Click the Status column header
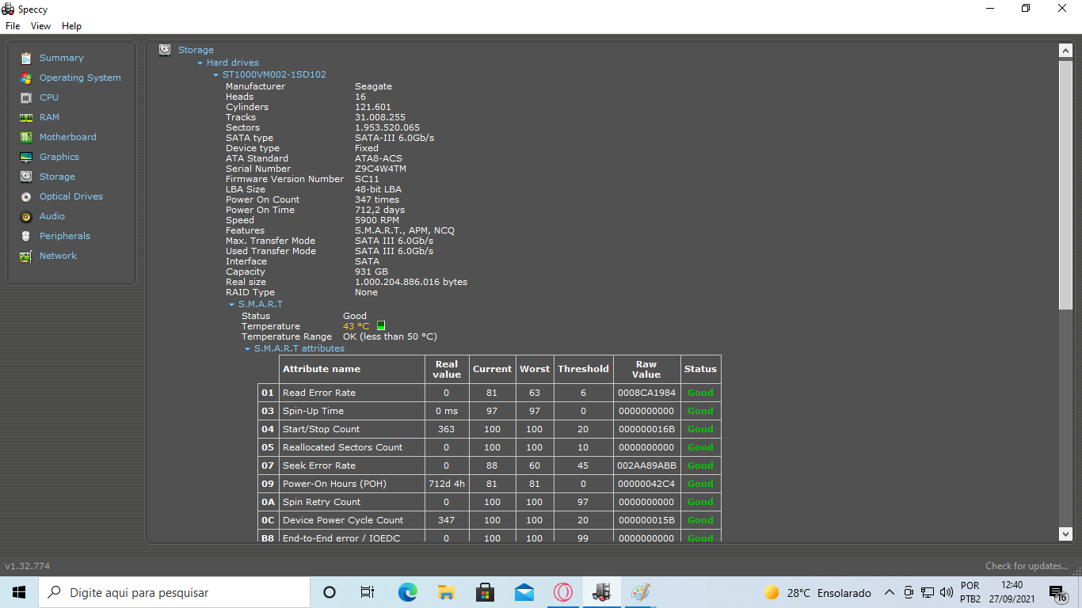 tap(700, 369)
